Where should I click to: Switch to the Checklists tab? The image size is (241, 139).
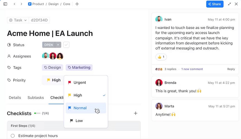[x=57, y=98]
